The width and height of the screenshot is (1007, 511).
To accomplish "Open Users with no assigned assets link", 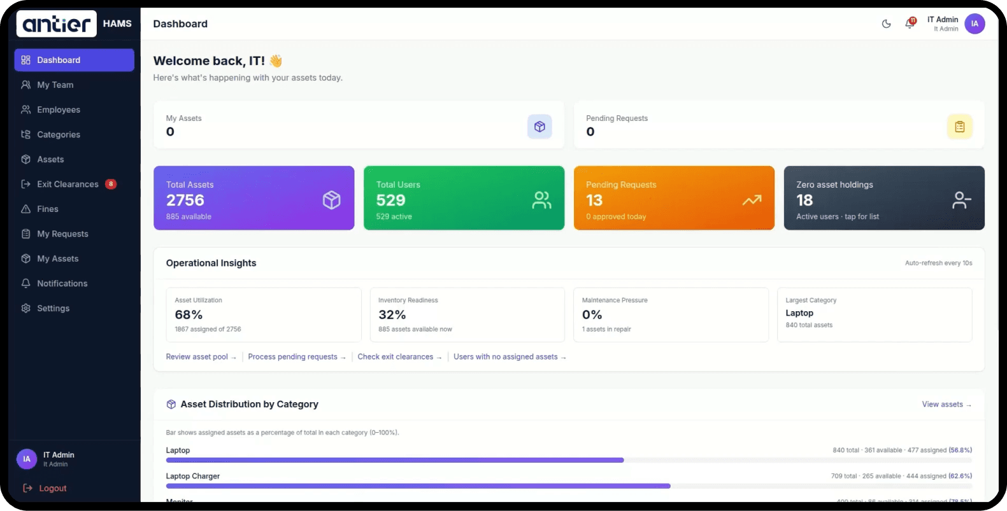I will tap(510, 357).
